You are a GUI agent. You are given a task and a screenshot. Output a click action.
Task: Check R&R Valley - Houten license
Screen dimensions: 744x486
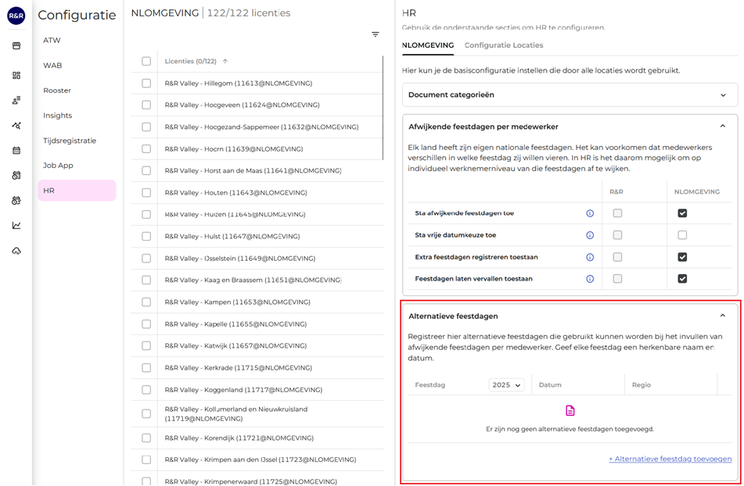click(146, 193)
